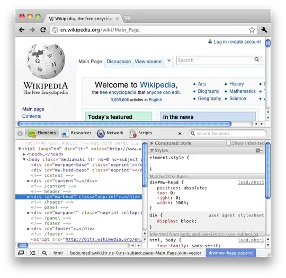Expand the div id content node
Screen dimensions: 286x278
[29, 181]
